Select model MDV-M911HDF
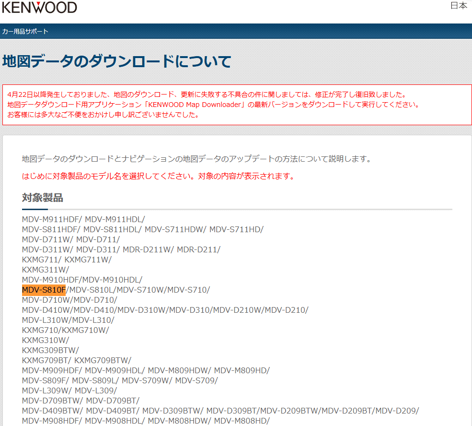This screenshot has height=426, width=472. (50, 219)
